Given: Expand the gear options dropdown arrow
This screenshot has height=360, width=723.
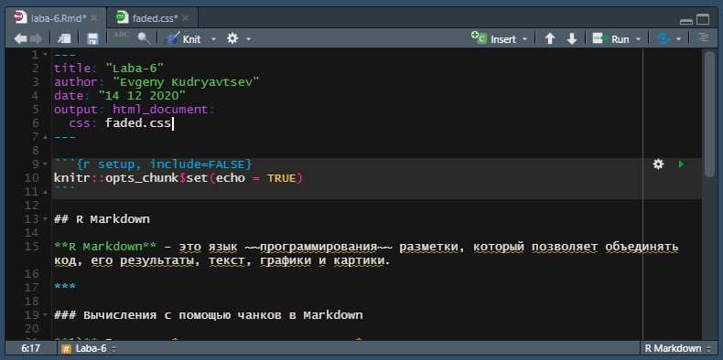Looking at the screenshot, I should point(248,39).
